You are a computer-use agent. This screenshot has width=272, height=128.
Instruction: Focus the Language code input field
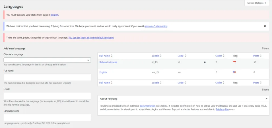47,117
